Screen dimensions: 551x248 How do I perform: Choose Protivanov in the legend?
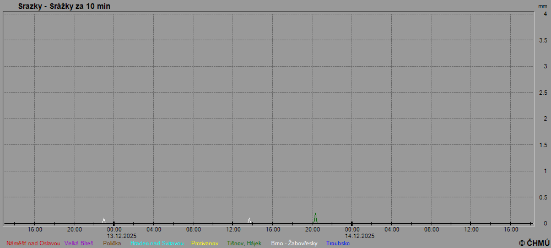point(205,243)
